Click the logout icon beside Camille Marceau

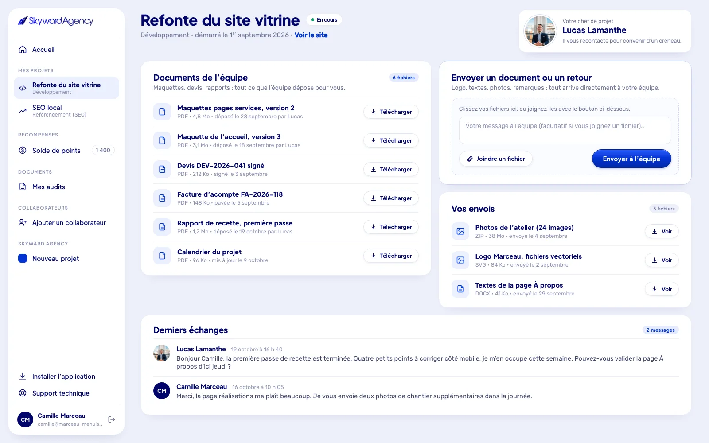pyautogui.click(x=112, y=420)
